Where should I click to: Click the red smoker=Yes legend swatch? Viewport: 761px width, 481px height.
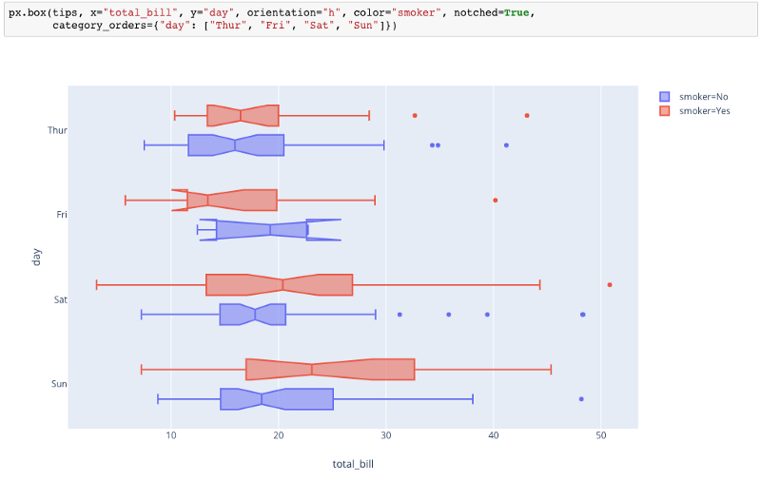(x=664, y=110)
